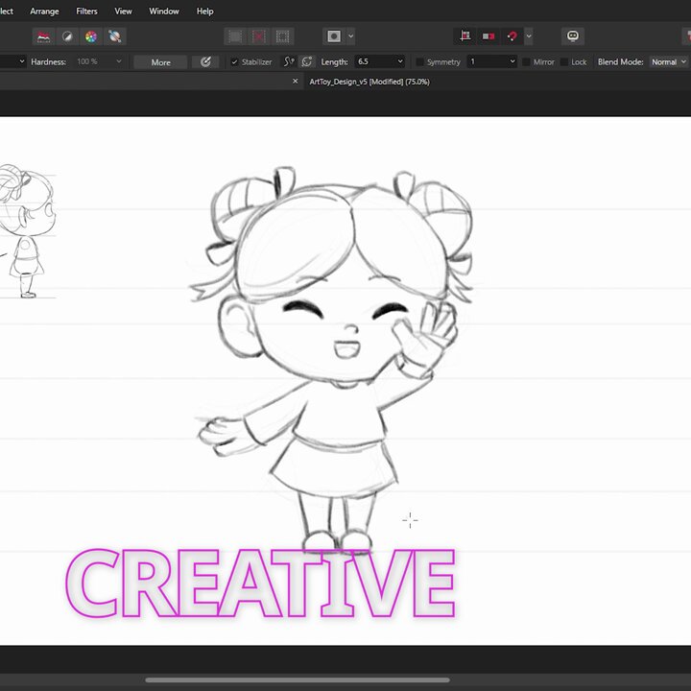Click the Invert Selection icon
Screen dimensions: 691x691
click(283, 36)
